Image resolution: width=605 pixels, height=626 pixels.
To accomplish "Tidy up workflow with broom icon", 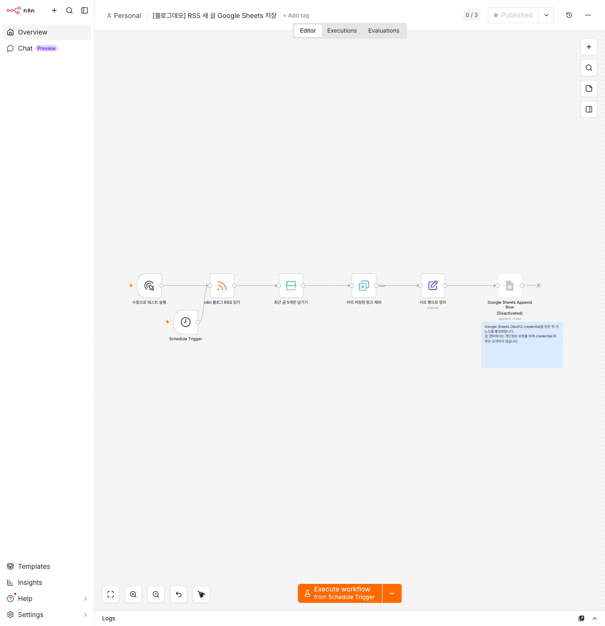I will coord(201,594).
